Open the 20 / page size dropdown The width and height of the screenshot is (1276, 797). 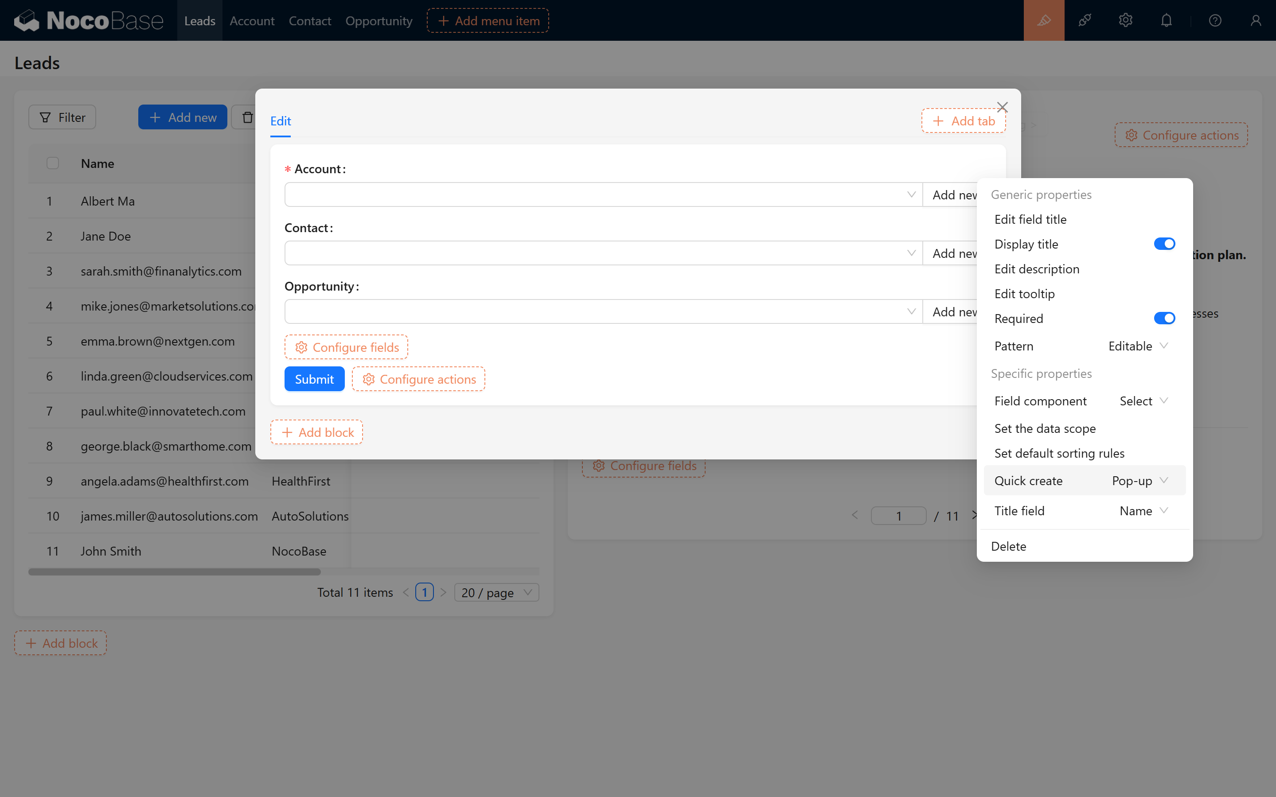[496, 592]
